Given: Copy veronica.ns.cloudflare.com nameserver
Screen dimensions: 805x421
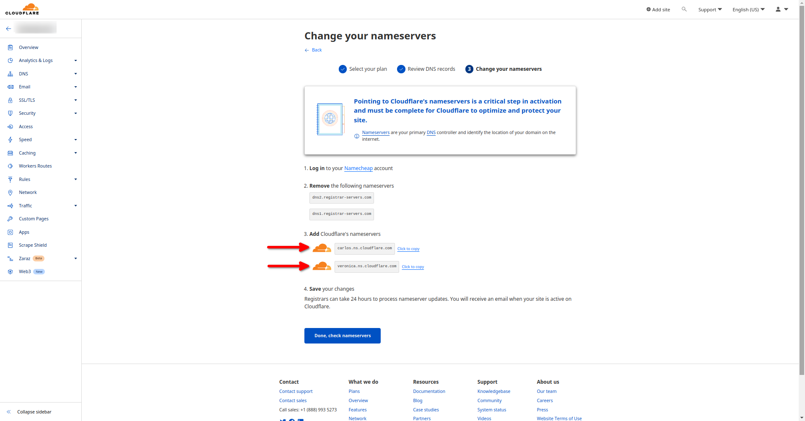Looking at the screenshot, I should coord(413,267).
